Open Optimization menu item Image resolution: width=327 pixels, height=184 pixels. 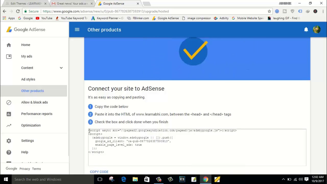[x=31, y=125]
